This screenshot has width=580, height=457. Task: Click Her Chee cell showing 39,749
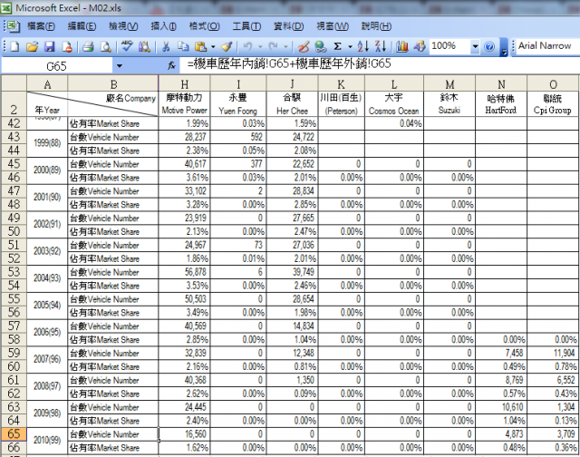tap(292, 272)
